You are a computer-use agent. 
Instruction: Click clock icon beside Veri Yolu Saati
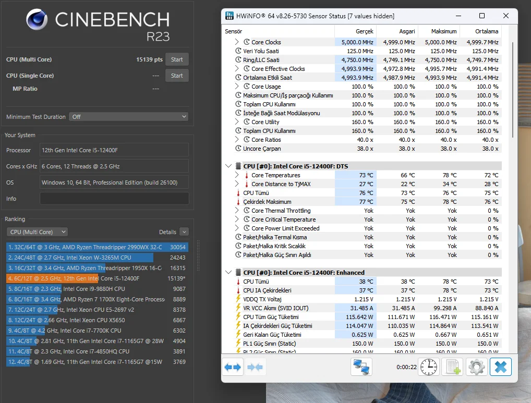coord(238,51)
